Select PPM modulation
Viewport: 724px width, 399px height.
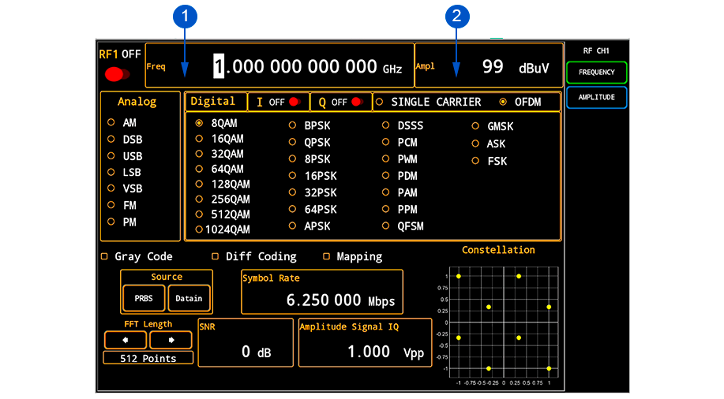click(385, 209)
